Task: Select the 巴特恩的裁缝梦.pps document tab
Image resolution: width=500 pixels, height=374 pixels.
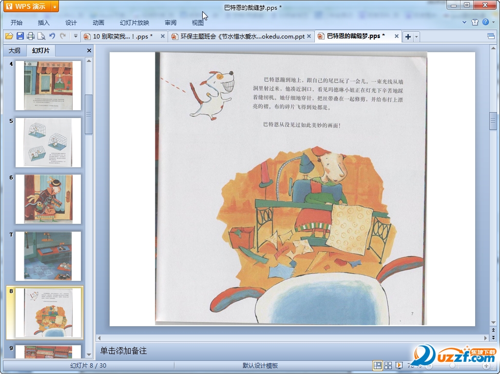Action: (356, 36)
